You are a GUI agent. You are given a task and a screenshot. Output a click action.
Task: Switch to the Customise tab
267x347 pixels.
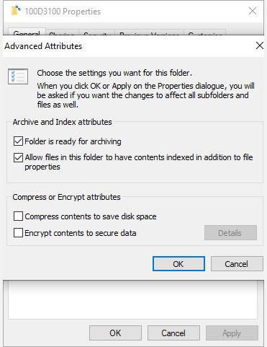coord(205,32)
